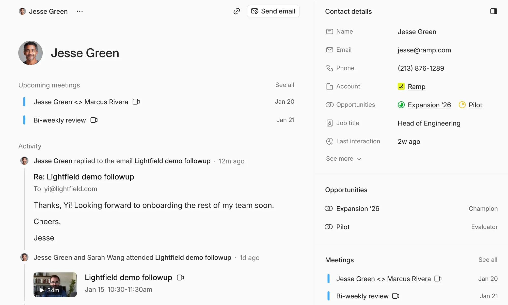
Task: Click the phone number (213) 876-1289
Action: [421, 68]
